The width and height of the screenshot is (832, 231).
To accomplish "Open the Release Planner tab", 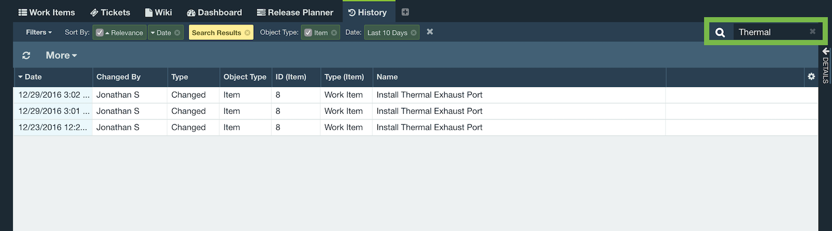I will click(x=295, y=12).
